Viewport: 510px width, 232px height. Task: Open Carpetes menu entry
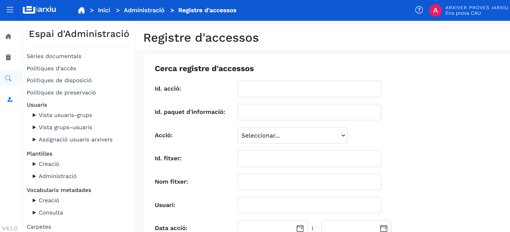pos(39,227)
